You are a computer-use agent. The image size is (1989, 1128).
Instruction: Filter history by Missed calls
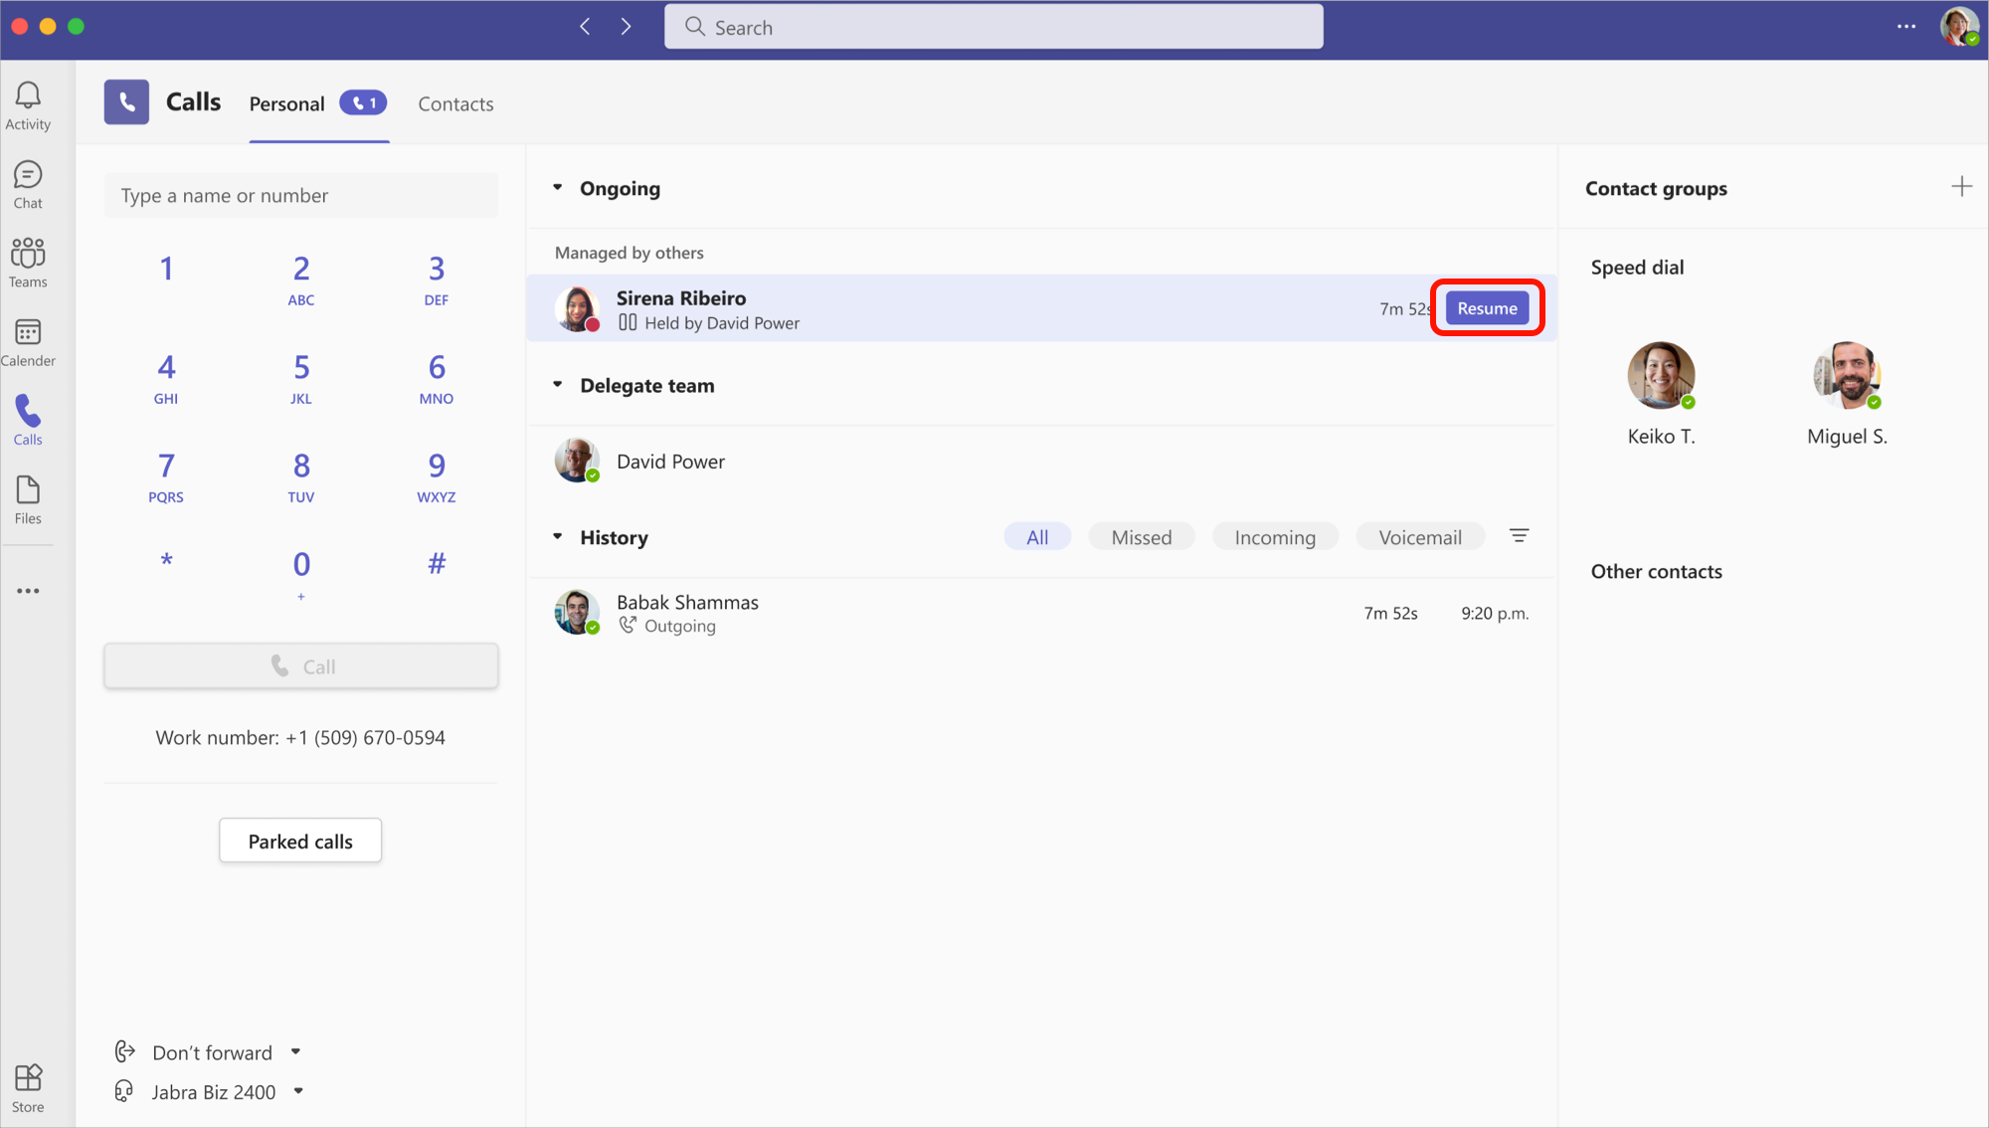pos(1142,537)
